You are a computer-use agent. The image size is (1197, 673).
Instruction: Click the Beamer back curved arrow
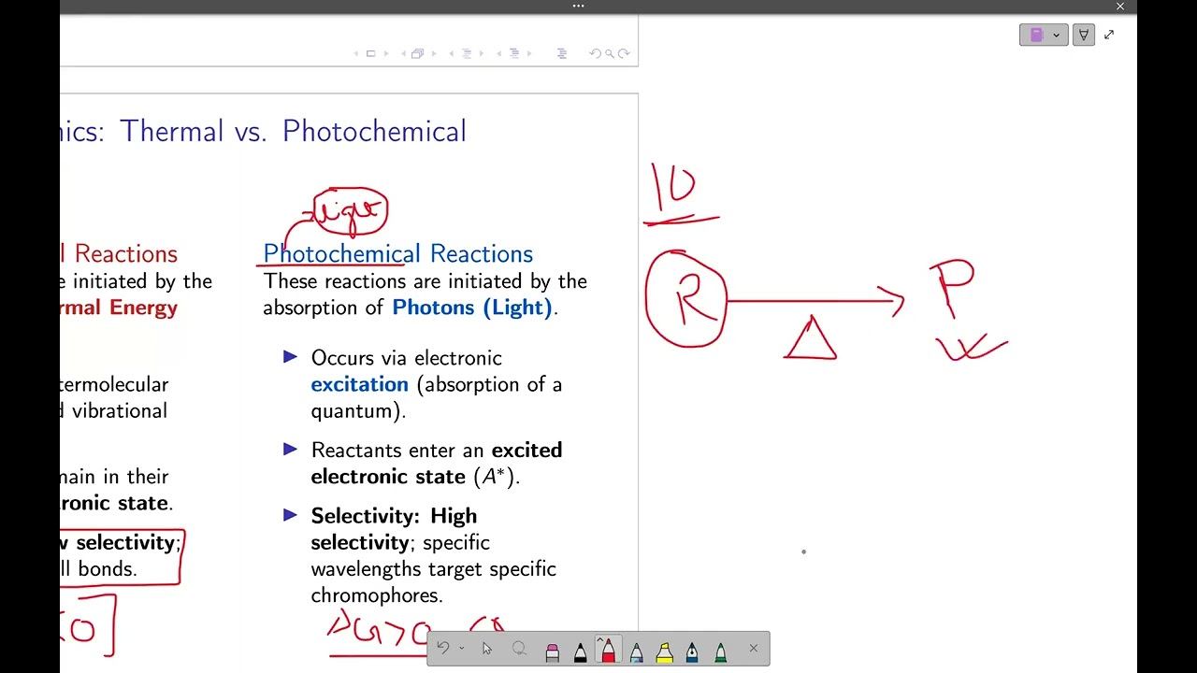[x=595, y=53]
